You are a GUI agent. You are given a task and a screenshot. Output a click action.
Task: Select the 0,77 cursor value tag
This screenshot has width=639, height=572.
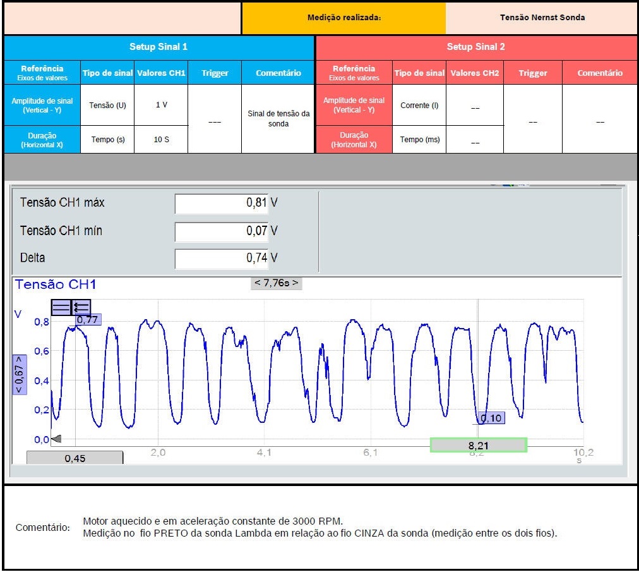[88, 320]
